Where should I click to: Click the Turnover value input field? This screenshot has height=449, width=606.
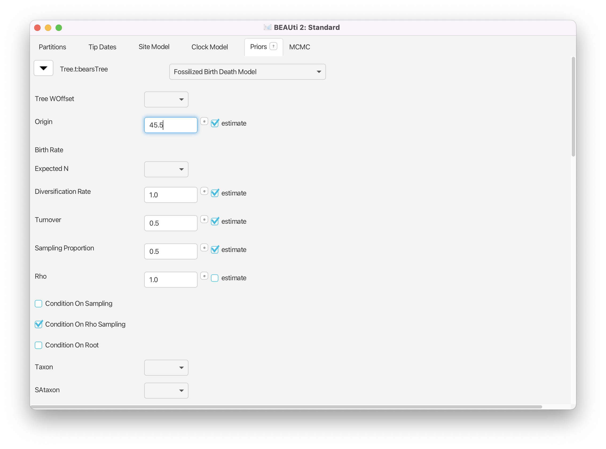[171, 223]
